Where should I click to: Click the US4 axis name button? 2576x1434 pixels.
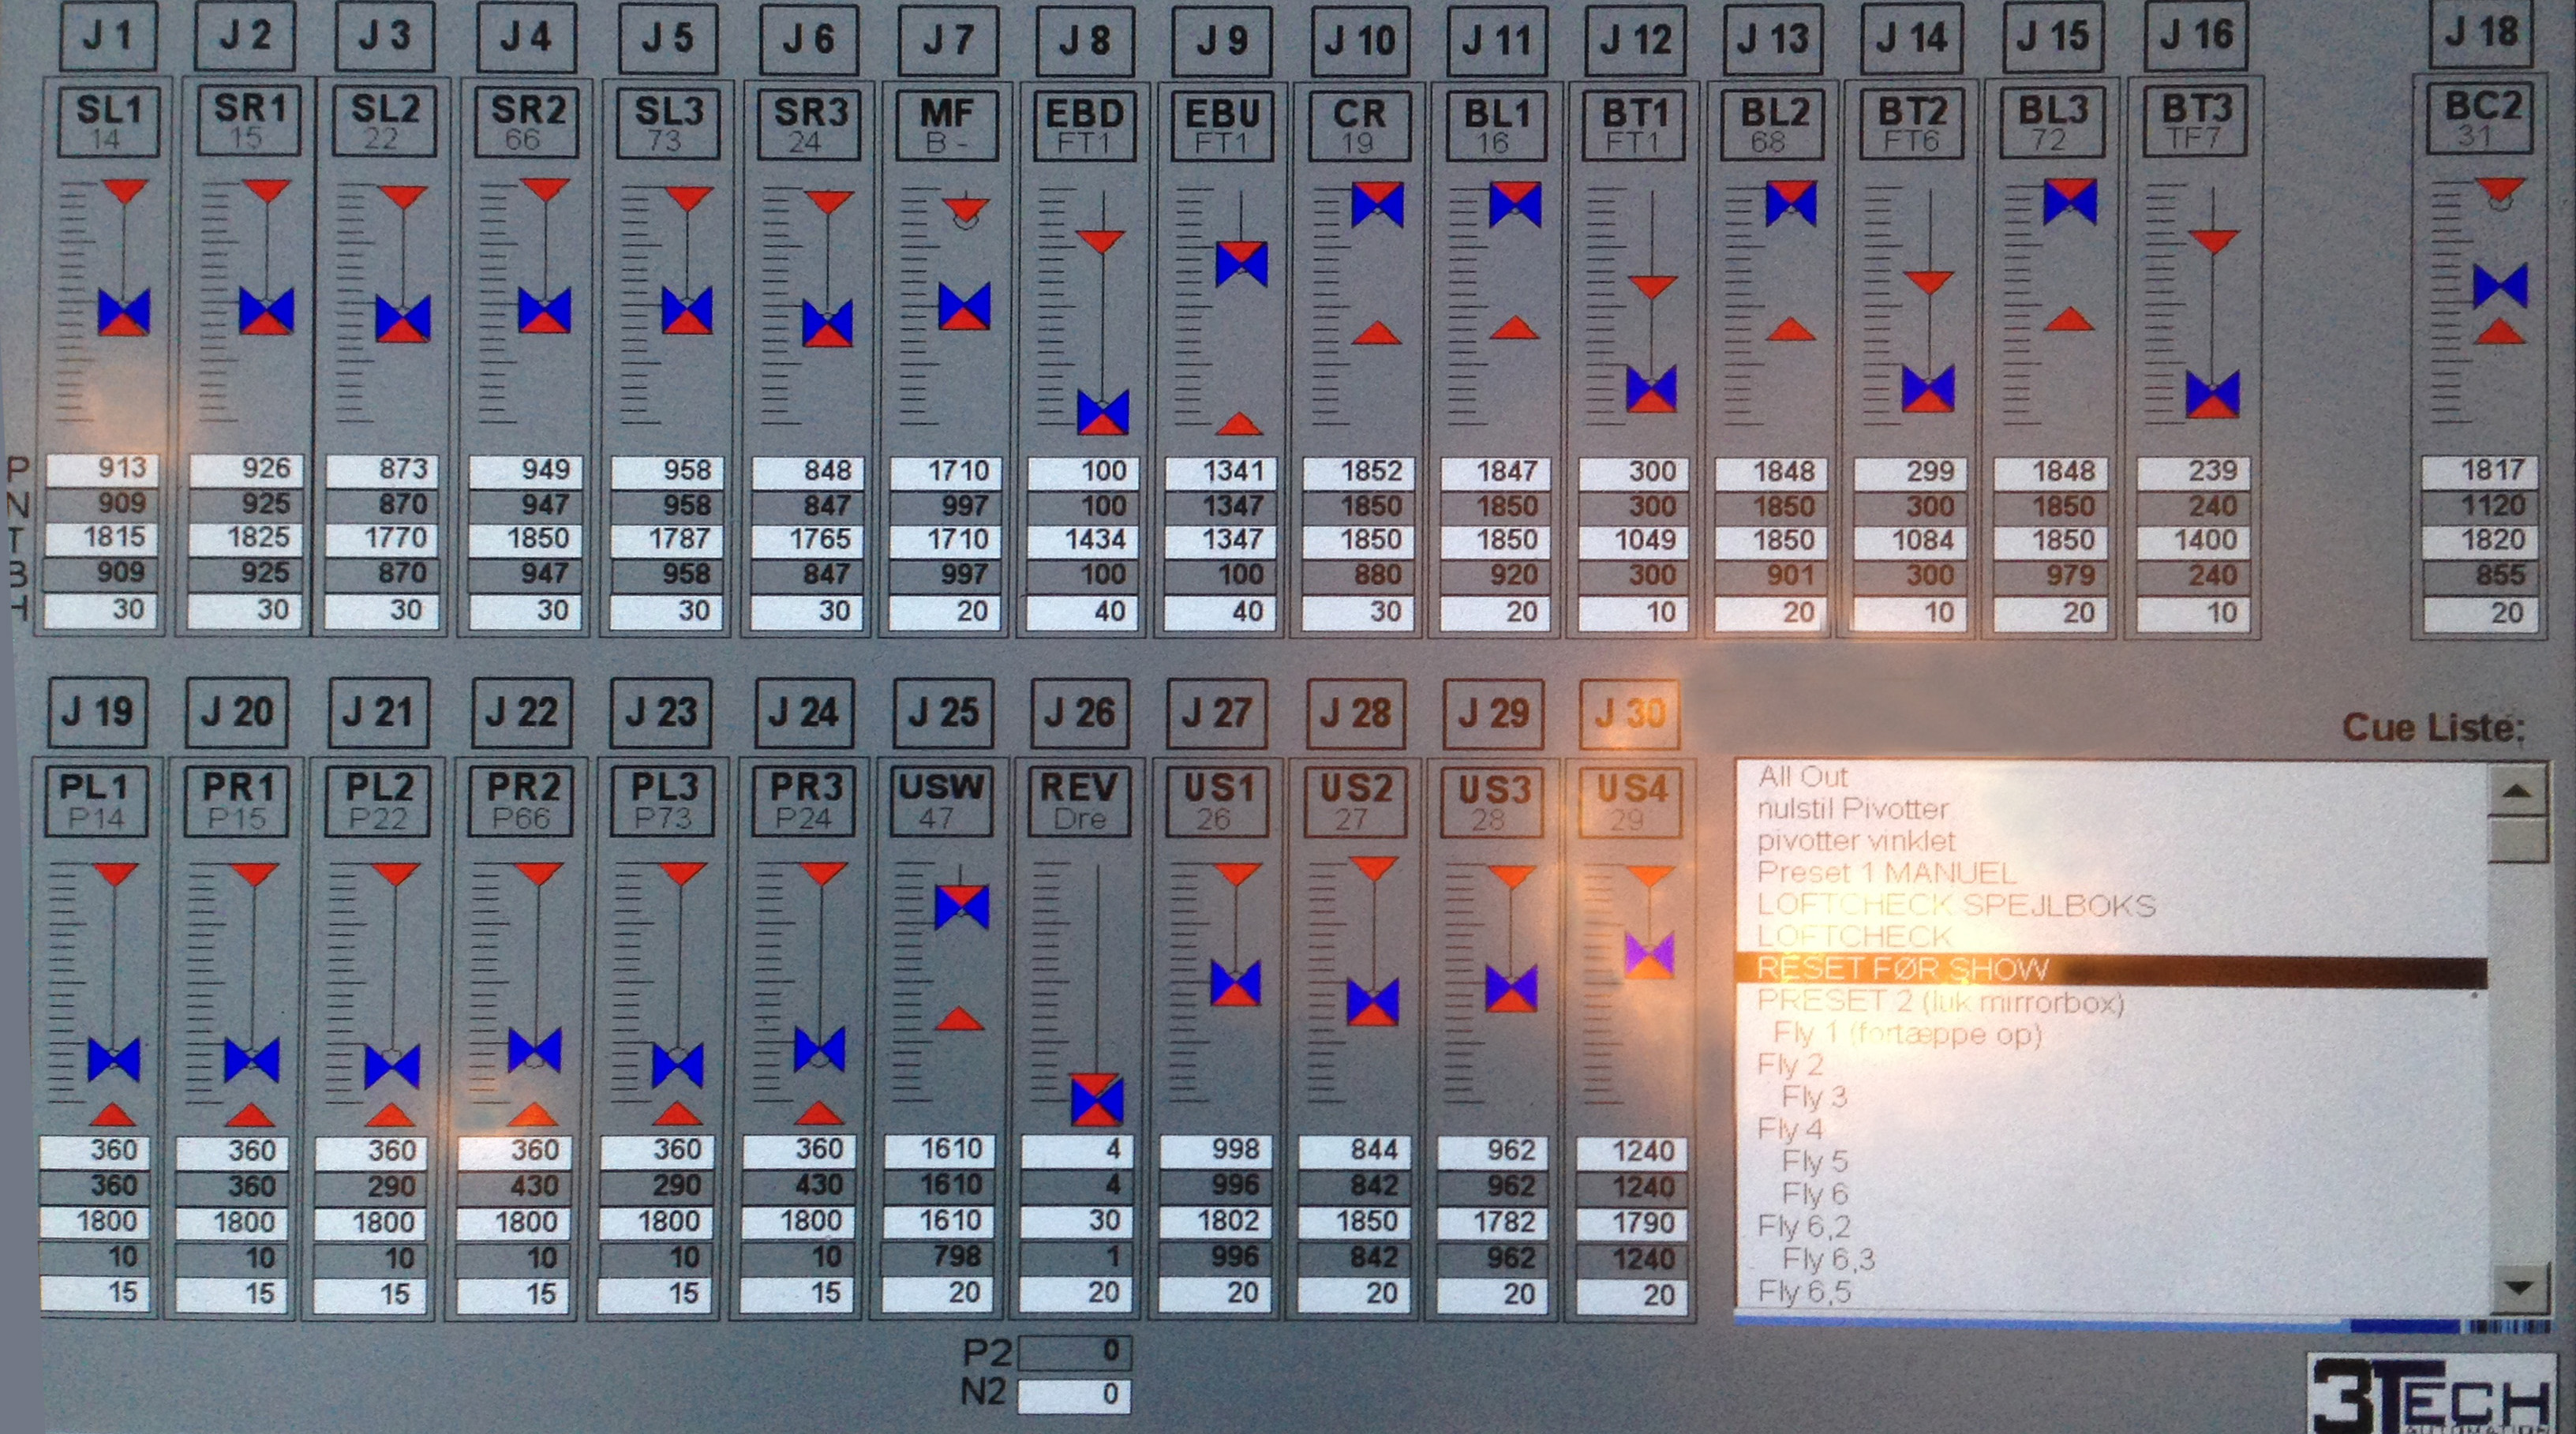click(1631, 801)
